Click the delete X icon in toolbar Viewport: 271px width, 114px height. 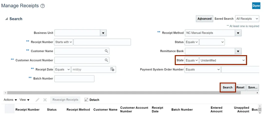coord(45,100)
